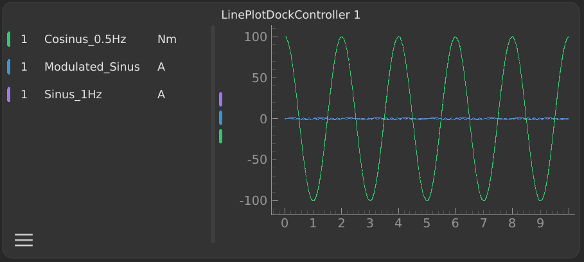Select the Sinus_1Hz signal name
584x262 pixels.
[73, 94]
